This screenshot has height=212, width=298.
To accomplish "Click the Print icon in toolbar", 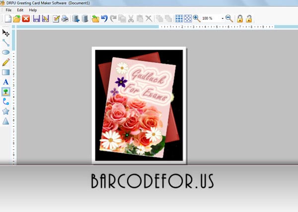I will [65, 18].
